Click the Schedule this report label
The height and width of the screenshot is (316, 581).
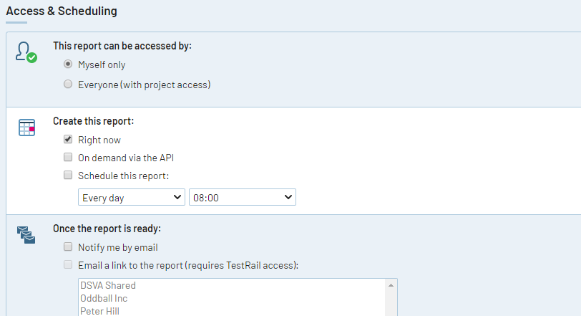click(123, 176)
